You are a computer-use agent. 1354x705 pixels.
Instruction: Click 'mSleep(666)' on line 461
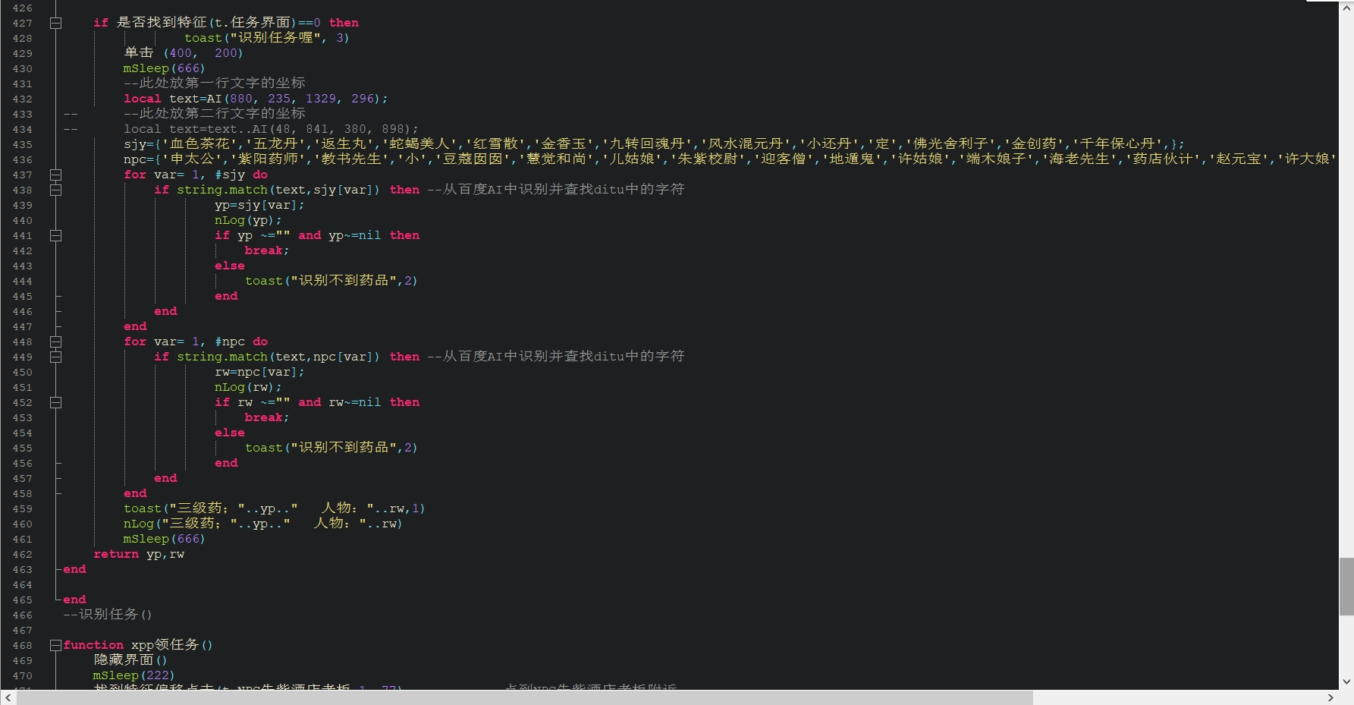click(x=165, y=539)
